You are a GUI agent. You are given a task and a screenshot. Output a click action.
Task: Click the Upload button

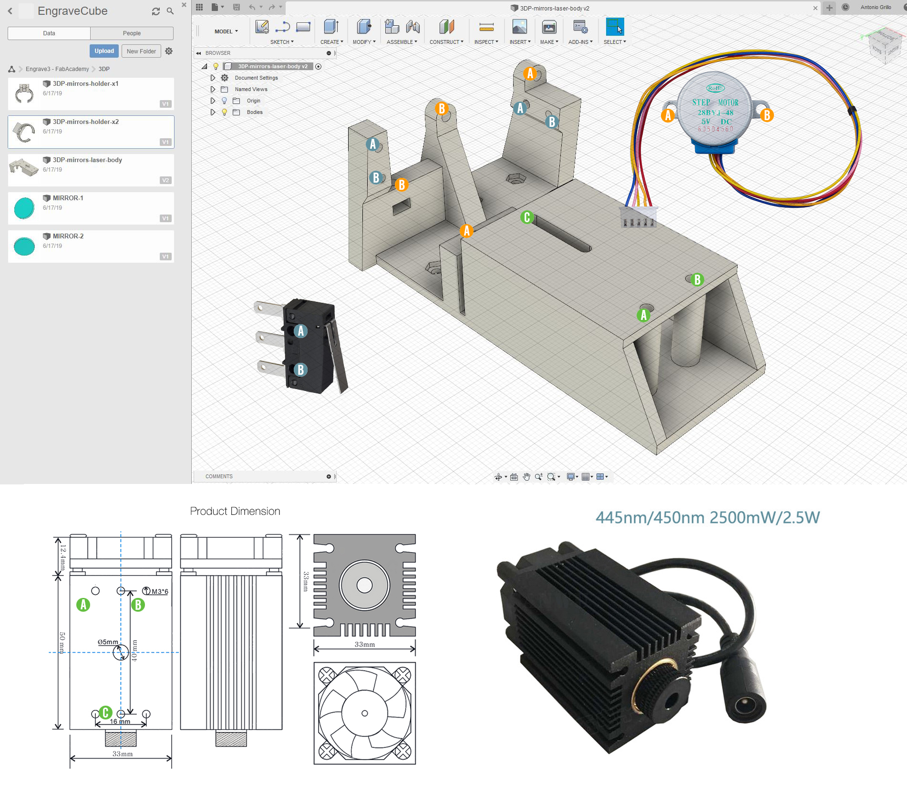pos(104,51)
